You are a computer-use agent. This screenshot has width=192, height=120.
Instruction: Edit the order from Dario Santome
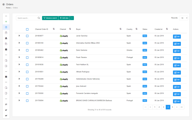point(177,51)
